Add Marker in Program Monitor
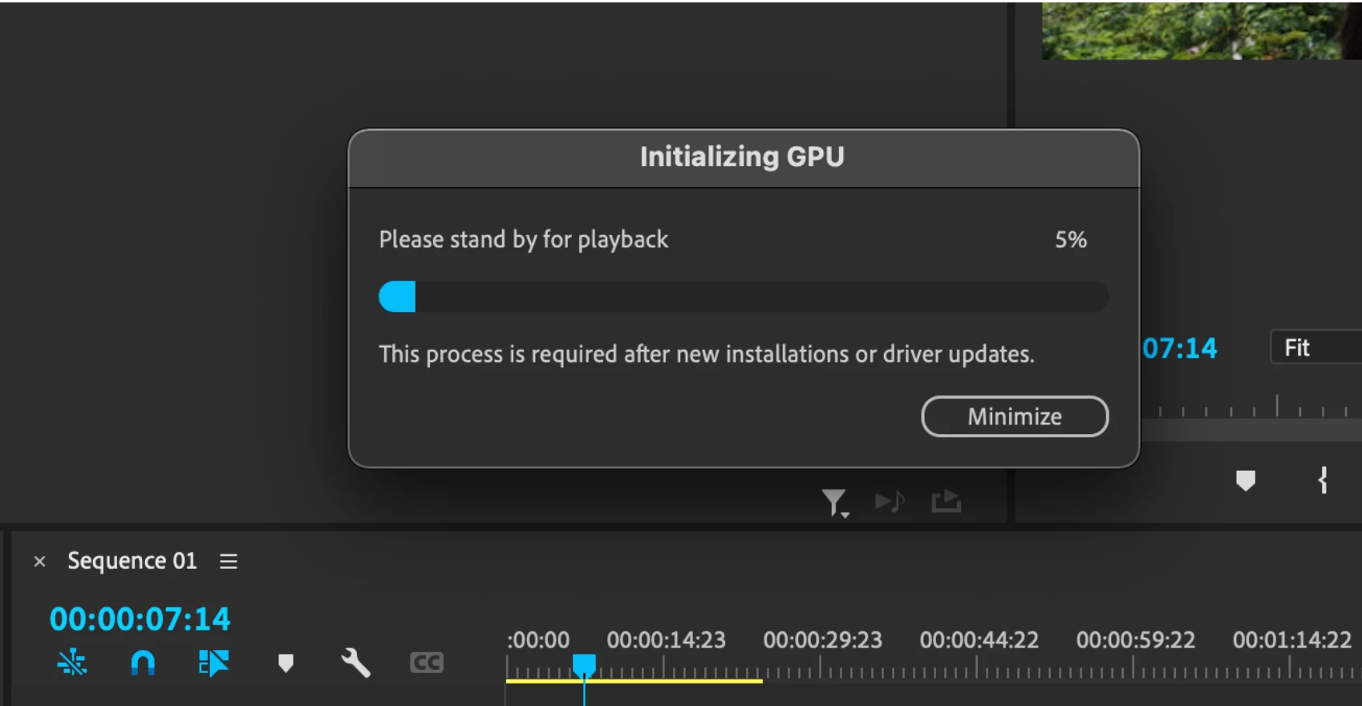The height and width of the screenshot is (706, 1362). pyautogui.click(x=1246, y=481)
